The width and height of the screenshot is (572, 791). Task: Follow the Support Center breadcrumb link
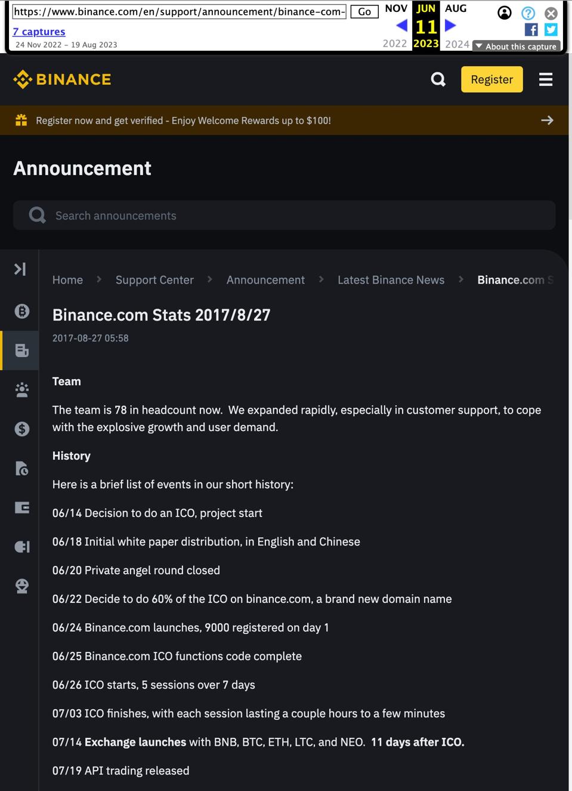[154, 279]
